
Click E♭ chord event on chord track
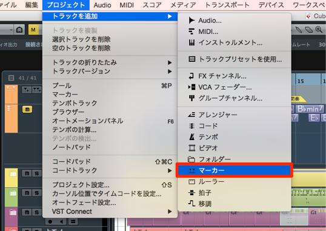314,118
